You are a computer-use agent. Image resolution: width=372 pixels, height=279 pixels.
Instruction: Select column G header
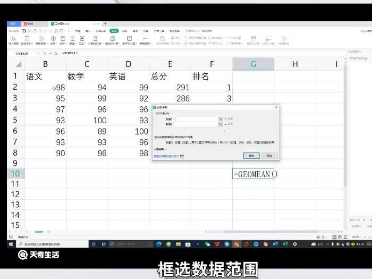click(253, 64)
